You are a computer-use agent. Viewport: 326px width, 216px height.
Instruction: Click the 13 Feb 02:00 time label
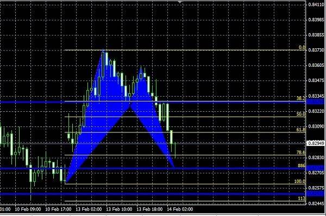tap(89, 209)
